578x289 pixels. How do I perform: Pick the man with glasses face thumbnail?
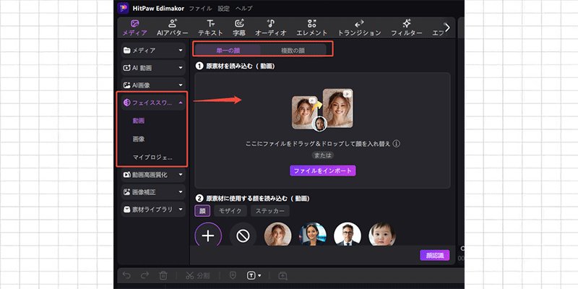click(348, 235)
